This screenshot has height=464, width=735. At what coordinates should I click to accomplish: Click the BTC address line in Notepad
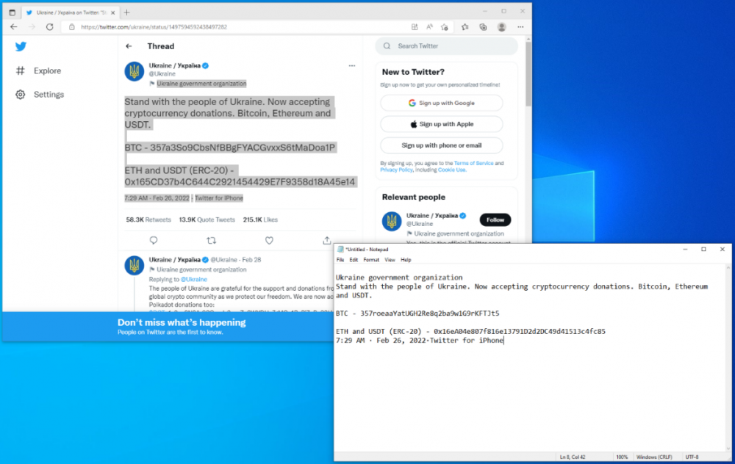[417, 313]
